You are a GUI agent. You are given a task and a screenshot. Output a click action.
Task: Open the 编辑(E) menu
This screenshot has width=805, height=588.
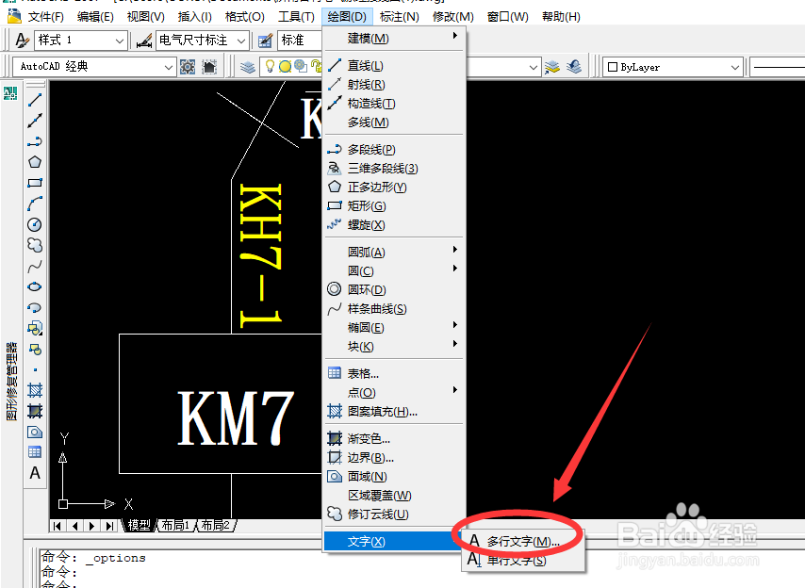(95, 17)
